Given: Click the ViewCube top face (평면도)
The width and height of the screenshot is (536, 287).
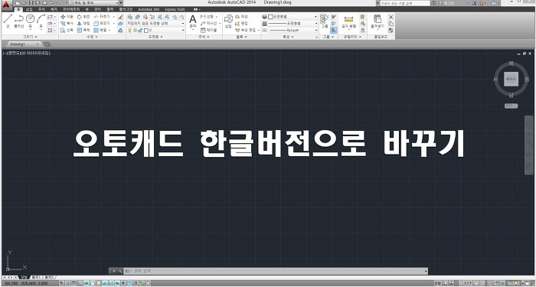Looking at the screenshot, I should click(511, 79).
